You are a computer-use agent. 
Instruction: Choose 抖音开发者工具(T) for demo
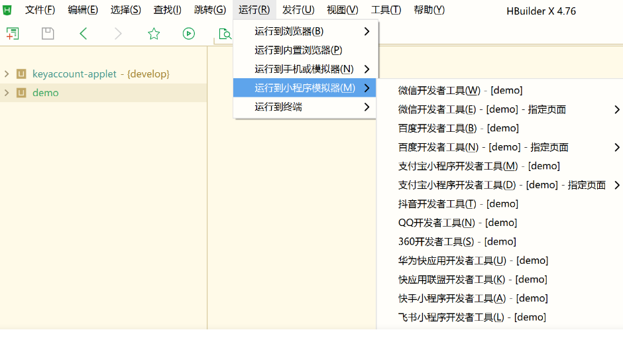458,203
